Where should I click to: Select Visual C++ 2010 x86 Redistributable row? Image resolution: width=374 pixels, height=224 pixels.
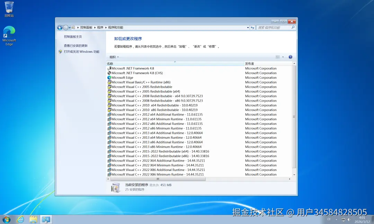[199, 110]
